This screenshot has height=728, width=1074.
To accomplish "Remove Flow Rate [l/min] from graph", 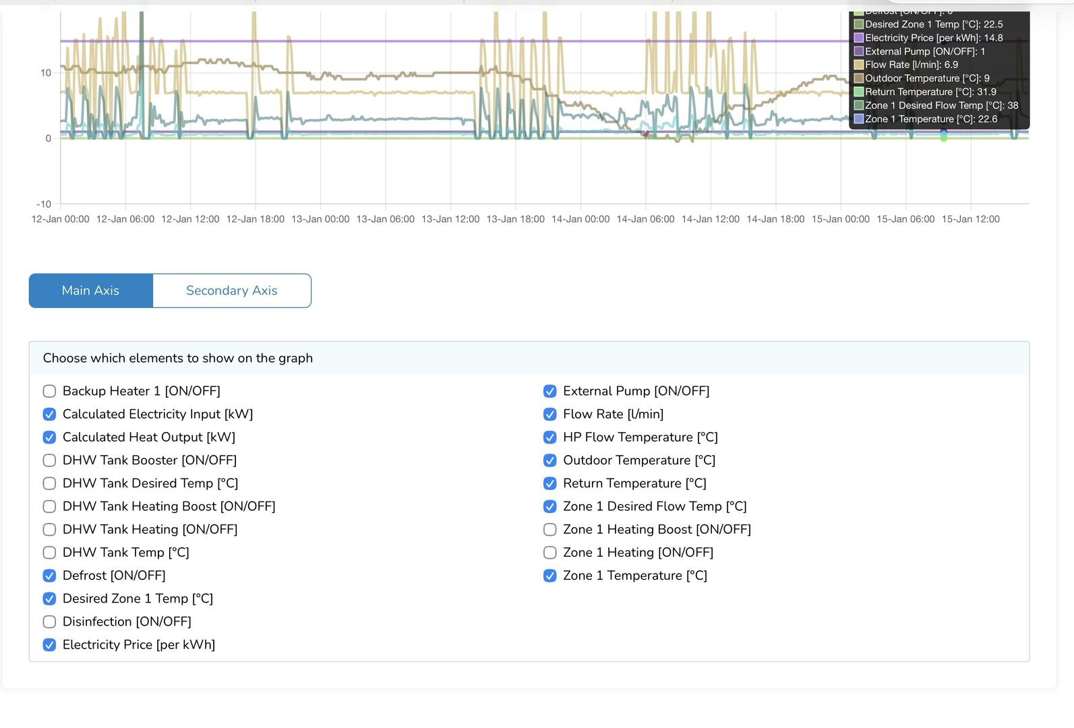I will click(550, 414).
